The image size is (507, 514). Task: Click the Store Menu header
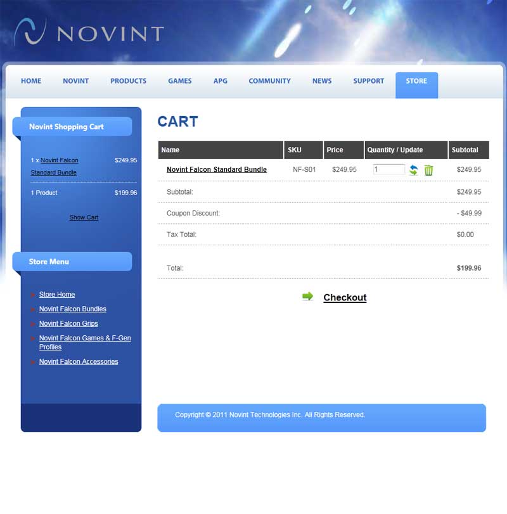point(72,262)
